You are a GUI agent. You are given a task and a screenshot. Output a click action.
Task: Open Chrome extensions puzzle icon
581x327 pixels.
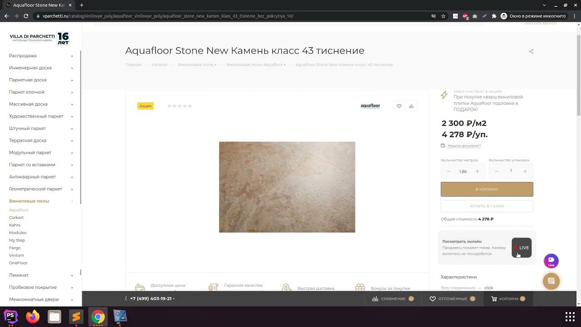(494, 16)
